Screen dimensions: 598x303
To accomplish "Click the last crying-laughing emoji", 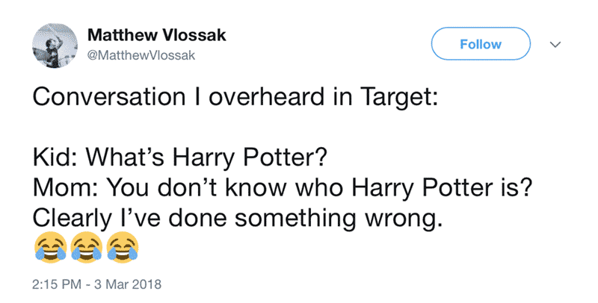I will click(x=123, y=248).
